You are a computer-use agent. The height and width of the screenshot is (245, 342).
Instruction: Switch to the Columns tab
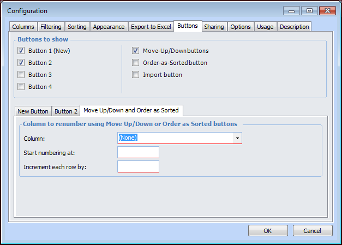(x=23, y=27)
